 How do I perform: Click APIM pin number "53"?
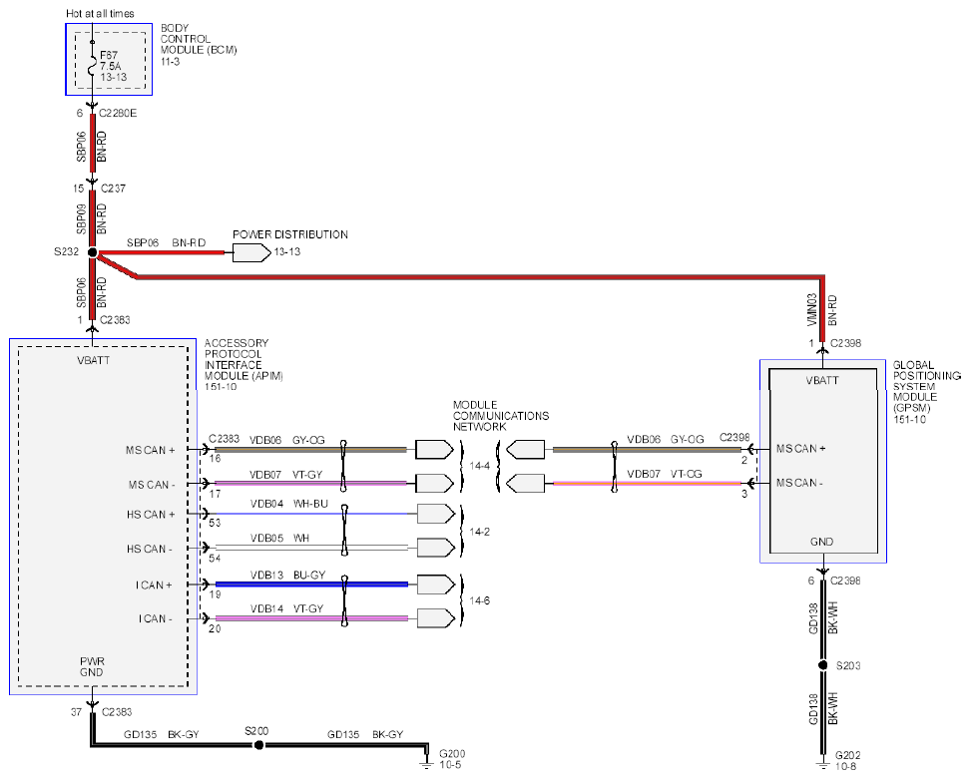[215, 523]
